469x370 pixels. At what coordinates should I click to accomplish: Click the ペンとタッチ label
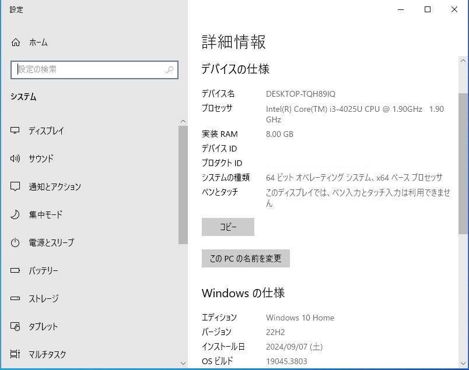(220, 192)
